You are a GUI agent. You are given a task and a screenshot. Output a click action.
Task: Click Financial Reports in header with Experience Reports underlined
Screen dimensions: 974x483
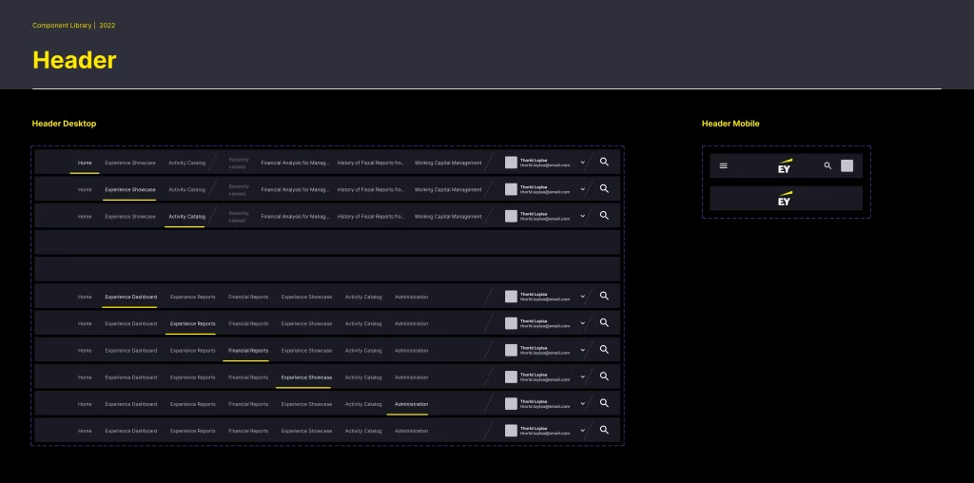(248, 323)
